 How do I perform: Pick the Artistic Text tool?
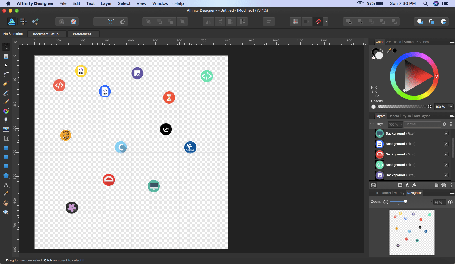(x=6, y=185)
